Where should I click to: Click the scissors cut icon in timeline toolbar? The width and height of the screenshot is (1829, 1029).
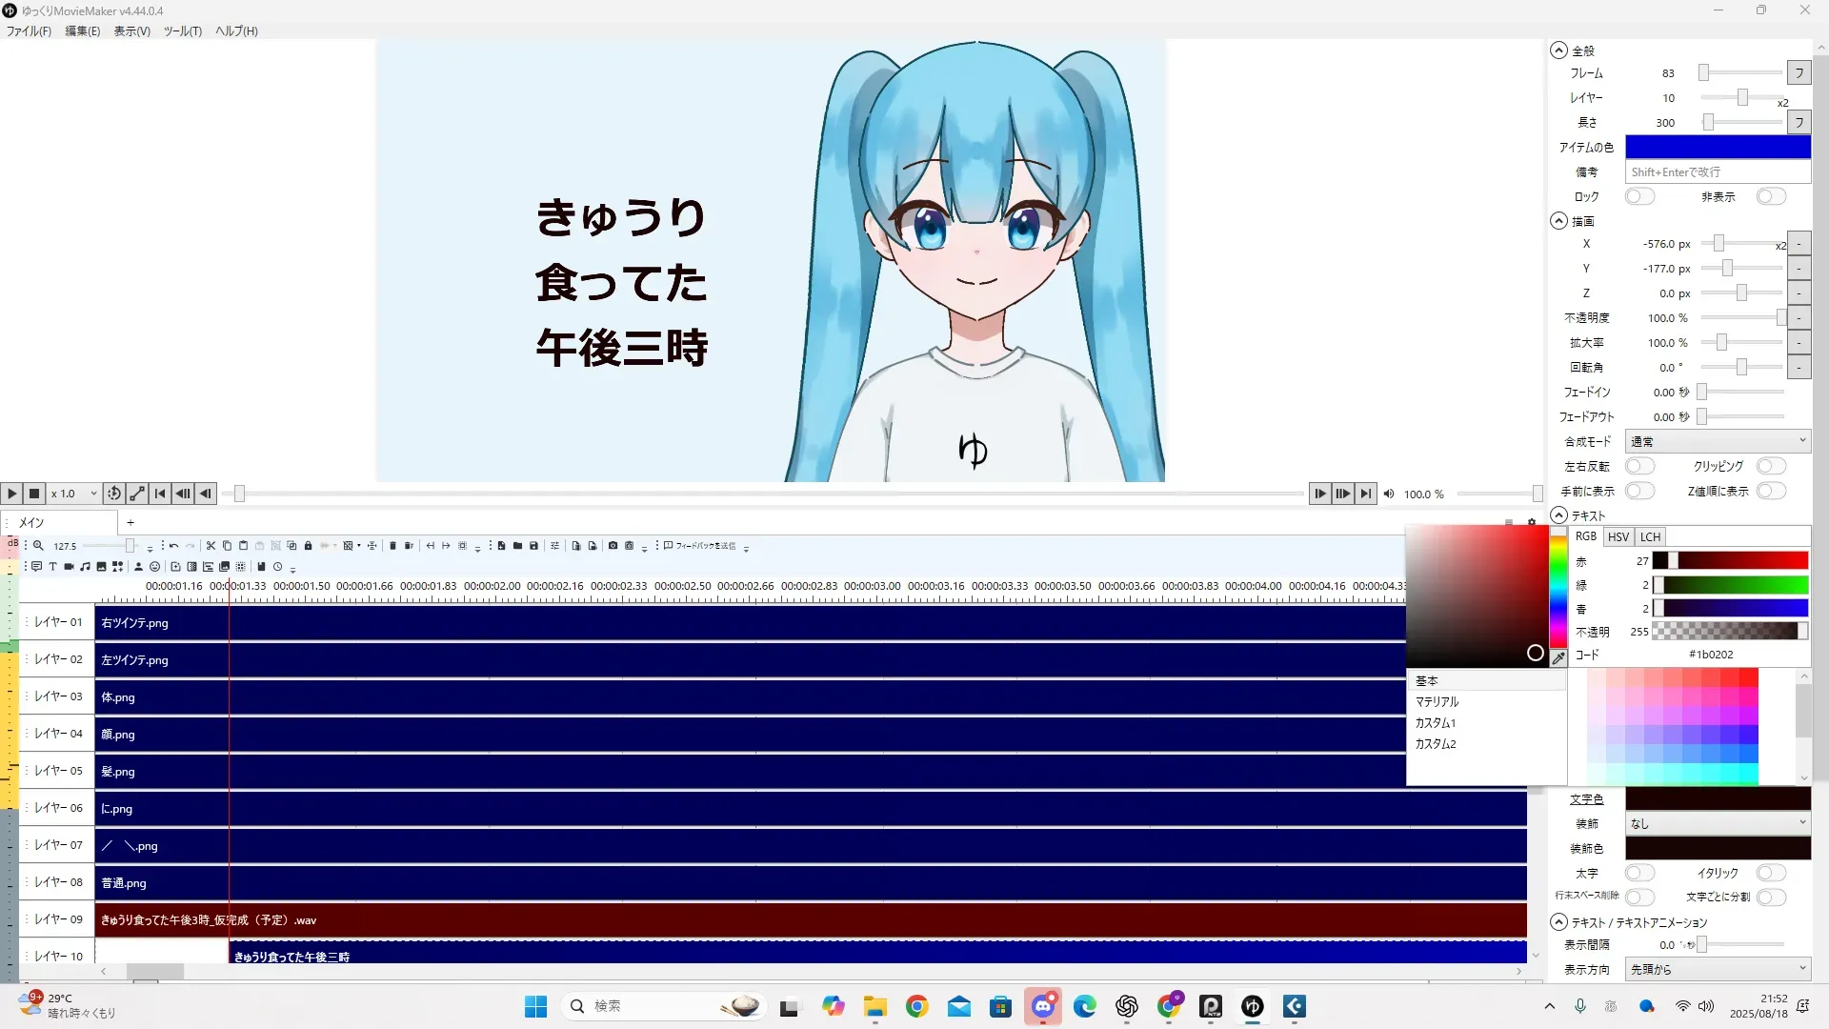click(x=211, y=546)
